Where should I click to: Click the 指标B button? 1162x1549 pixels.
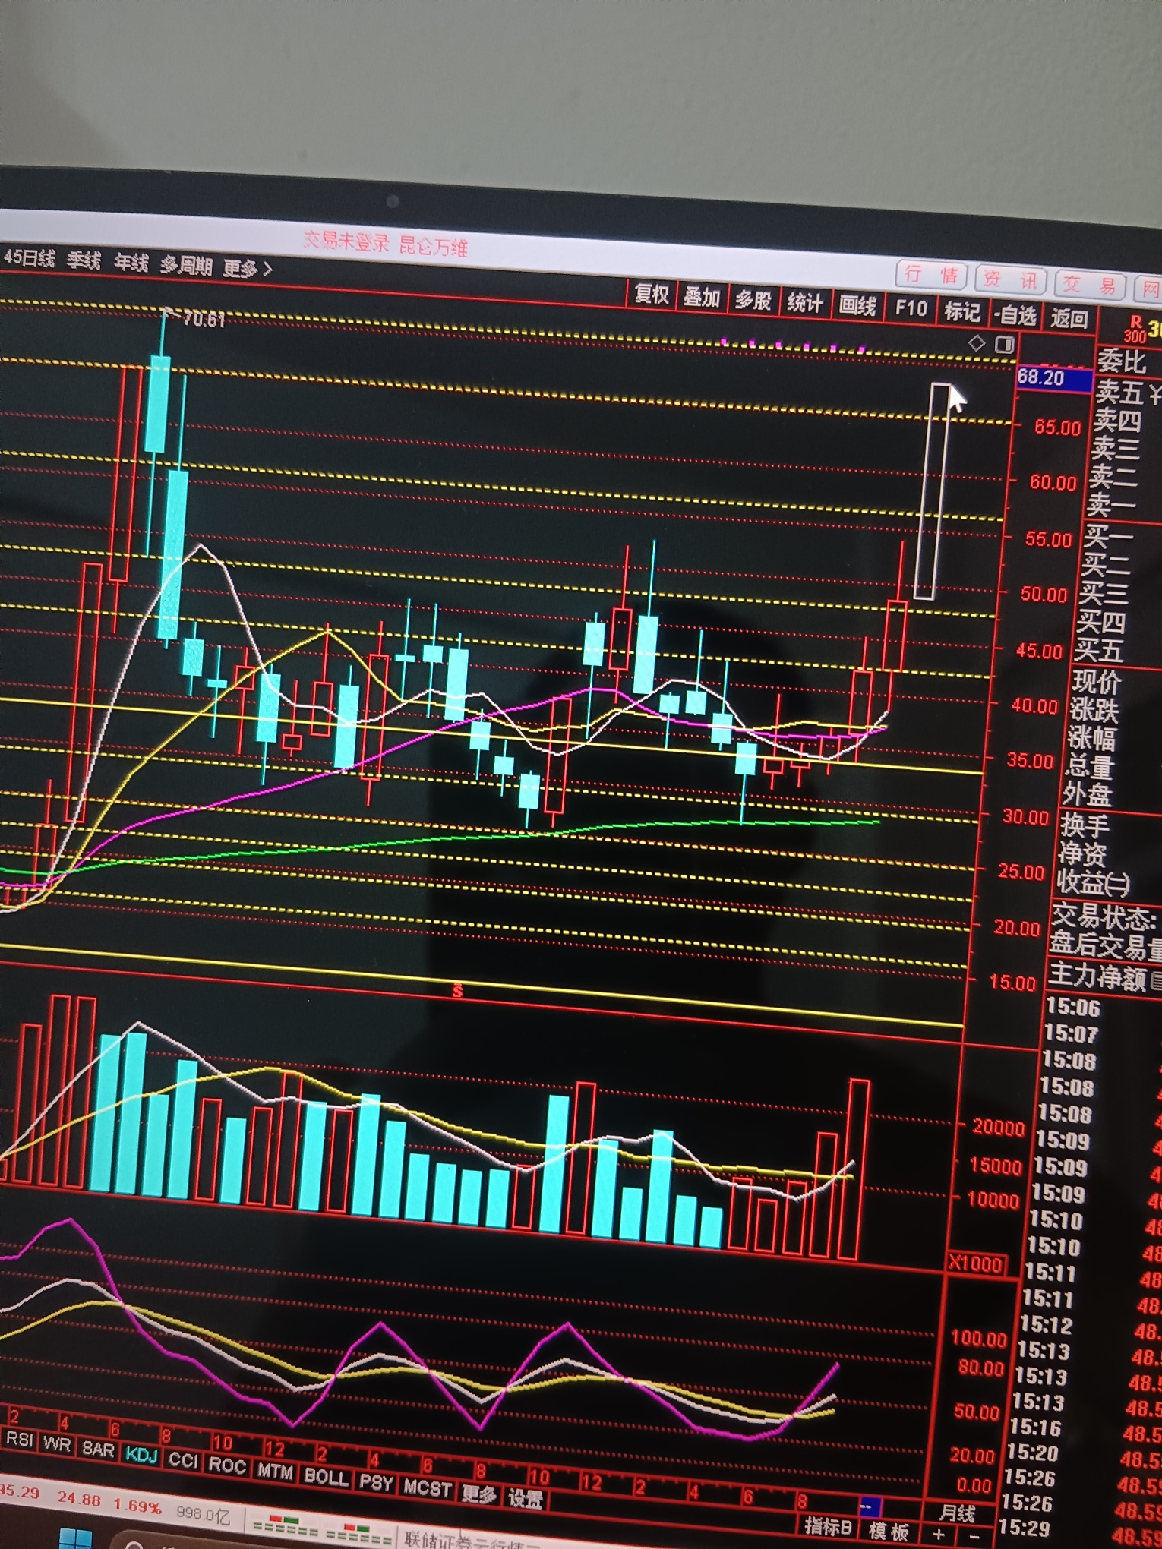pos(828,1526)
